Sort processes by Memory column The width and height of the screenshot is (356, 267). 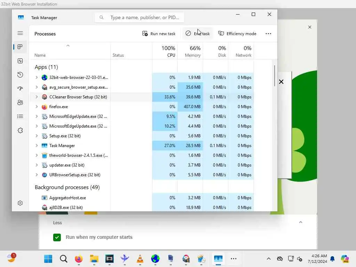click(190, 51)
